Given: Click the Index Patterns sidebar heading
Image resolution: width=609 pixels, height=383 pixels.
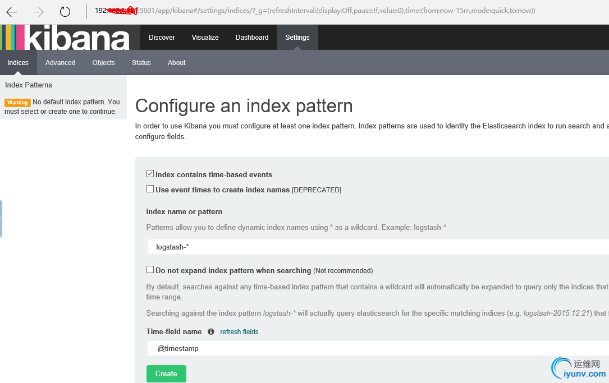Looking at the screenshot, I should 29,85.
